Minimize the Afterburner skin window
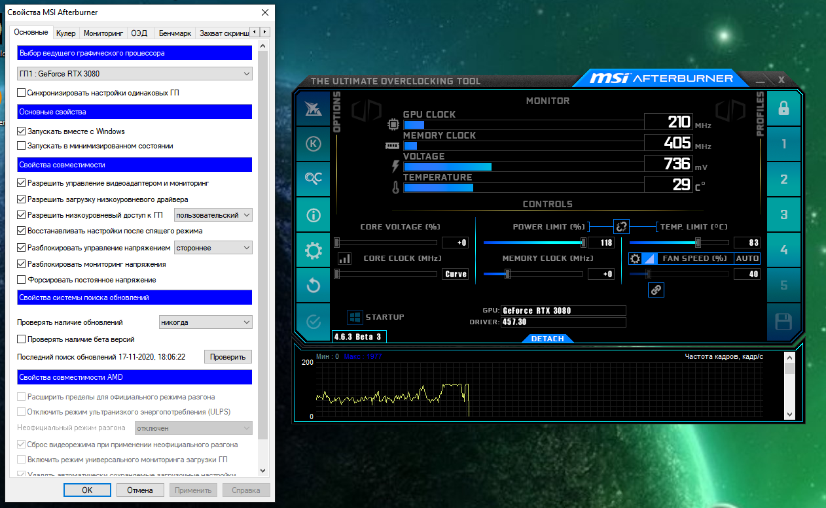Image resolution: width=826 pixels, height=508 pixels. 760,80
